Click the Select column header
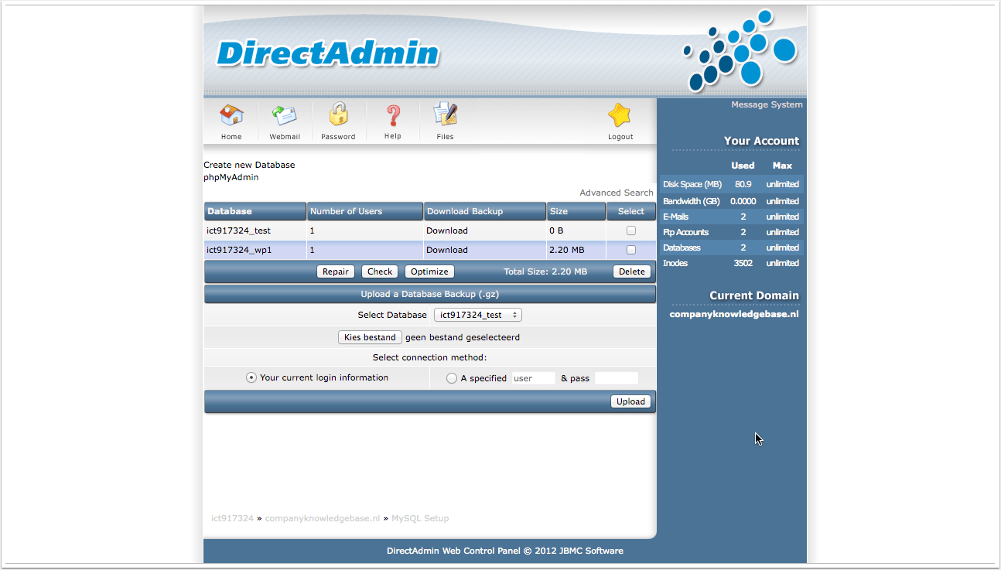The height and width of the screenshot is (570, 1001). point(631,211)
